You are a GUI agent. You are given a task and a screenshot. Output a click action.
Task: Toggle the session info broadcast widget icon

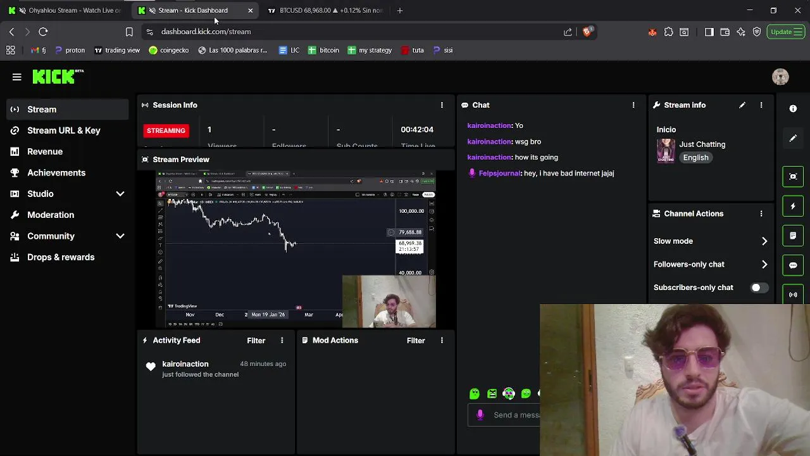[x=793, y=294]
